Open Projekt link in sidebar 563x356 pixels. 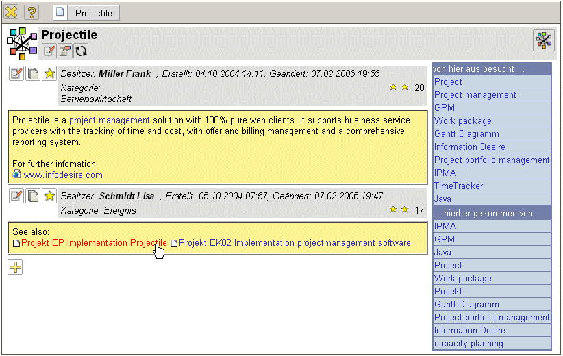pos(448,291)
